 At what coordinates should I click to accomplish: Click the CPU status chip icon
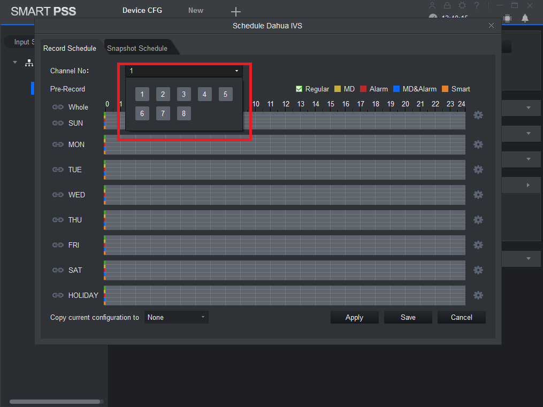coord(507,18)
